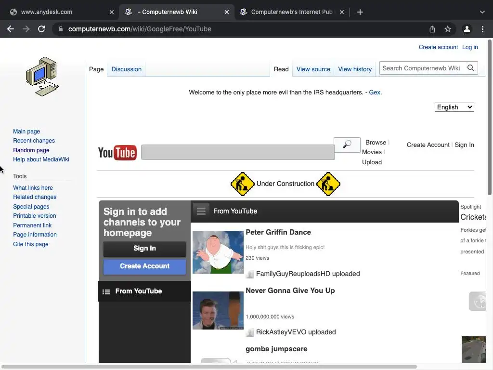Expand the tab search chevron
Image resolution: width=493 pixels, height=370 pixels.
(x=482, y=12)
